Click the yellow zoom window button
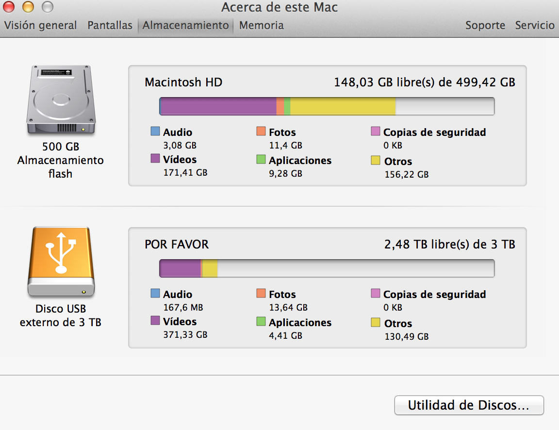559x430 pixels. [28, 7]
